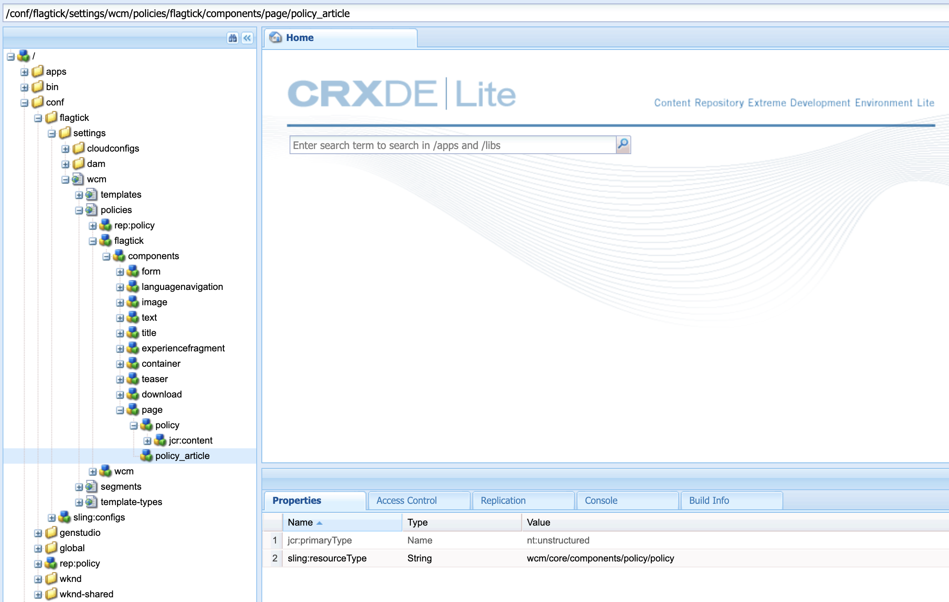949x602 pixels.
Task: Collapse the tree panel with double-arrow icon
Action: (247, 38)
